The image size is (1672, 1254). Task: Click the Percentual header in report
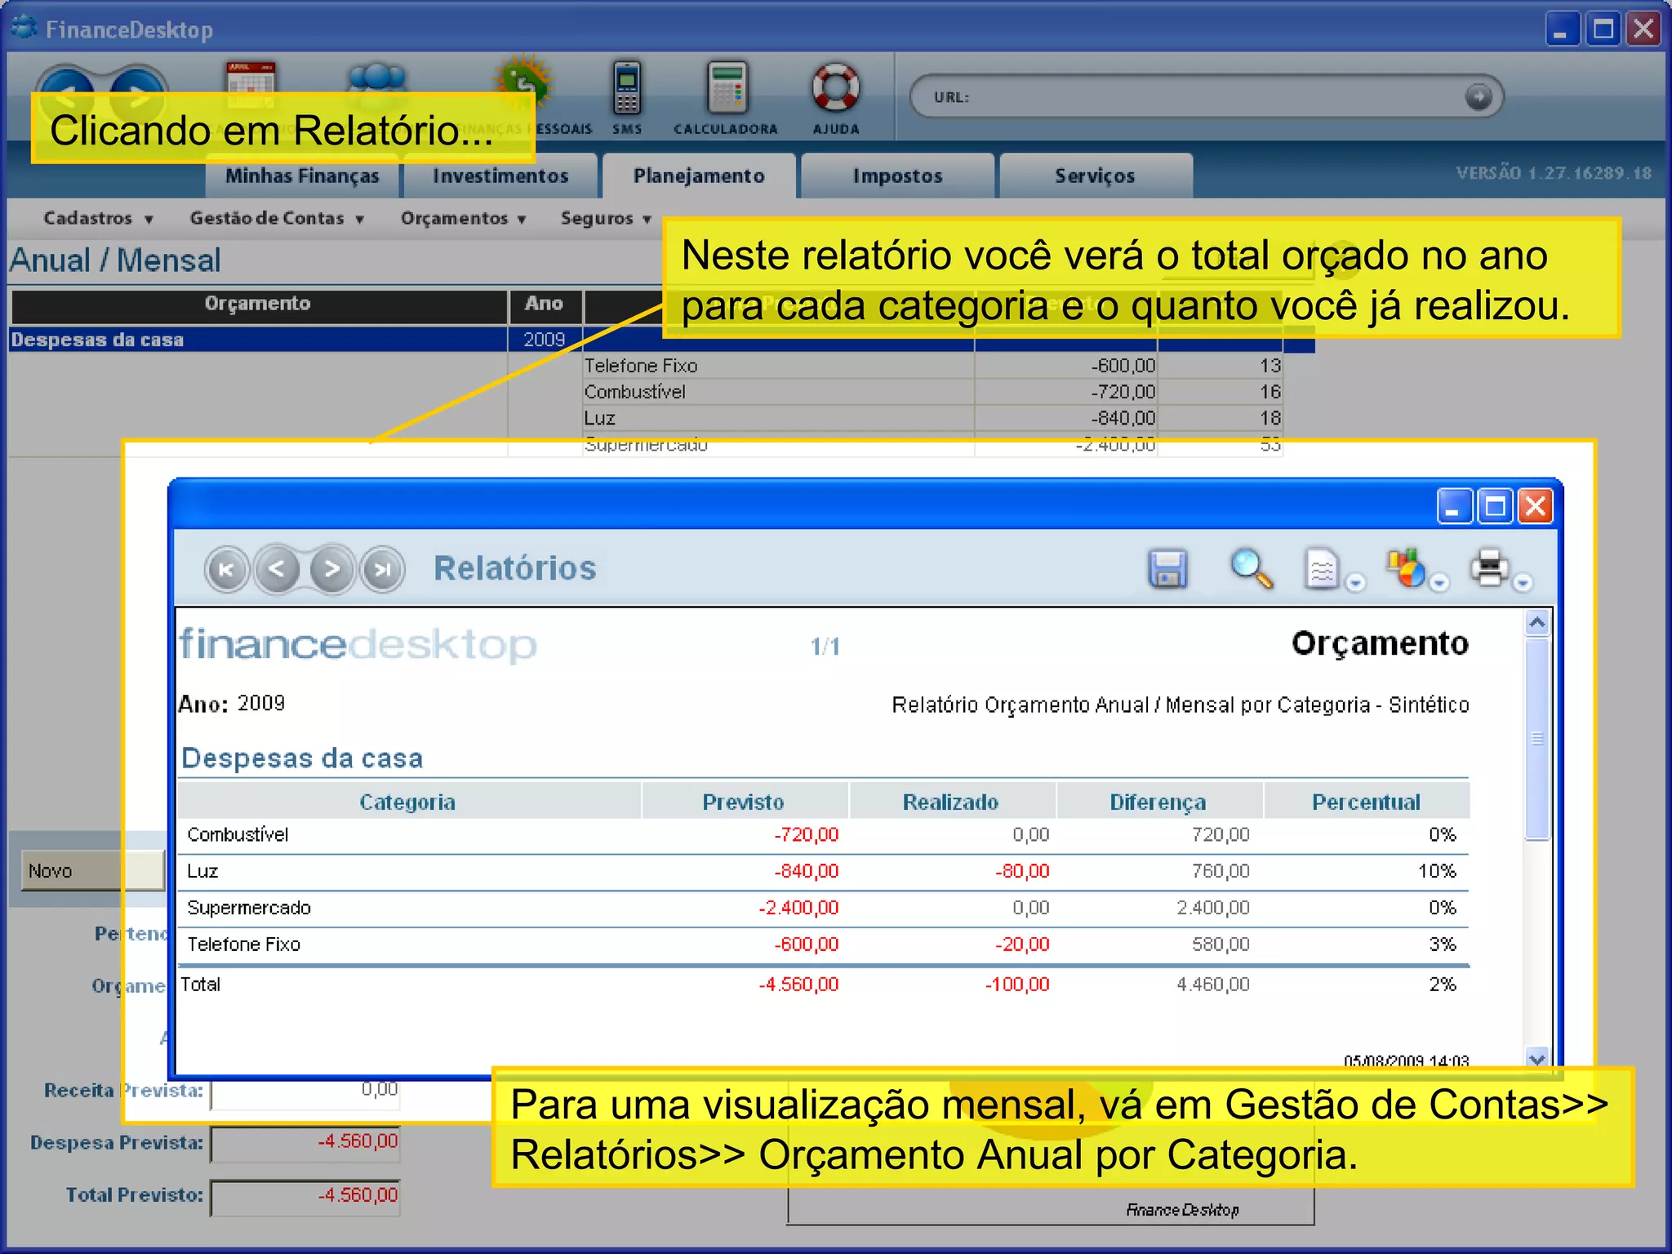(1366, 802)
